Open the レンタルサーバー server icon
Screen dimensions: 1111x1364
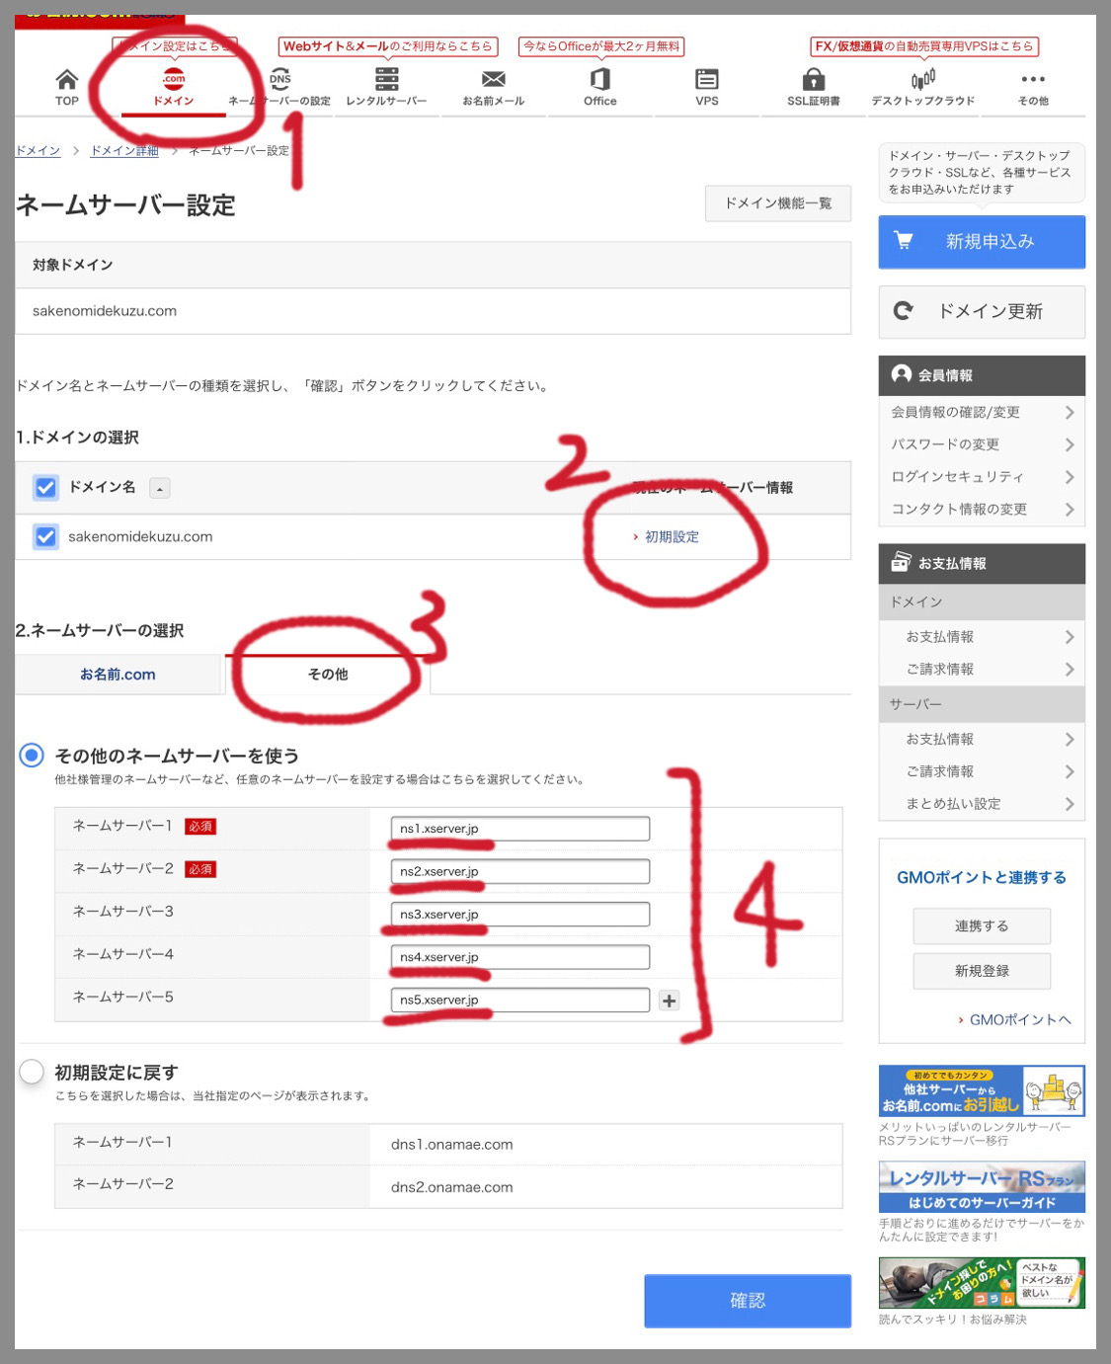tap(387, 79)
